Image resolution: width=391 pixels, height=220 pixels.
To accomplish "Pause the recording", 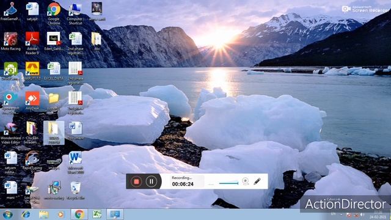I will 152,182.
